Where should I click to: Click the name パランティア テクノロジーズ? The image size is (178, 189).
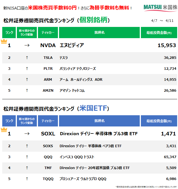click(x=78, y=69)
